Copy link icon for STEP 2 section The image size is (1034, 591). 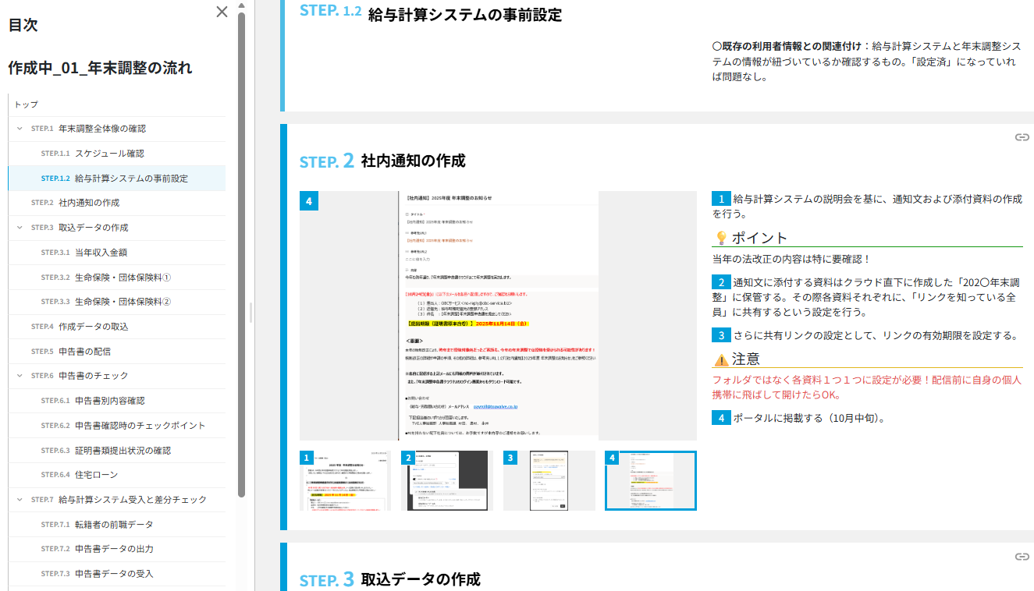(1022, 137)
